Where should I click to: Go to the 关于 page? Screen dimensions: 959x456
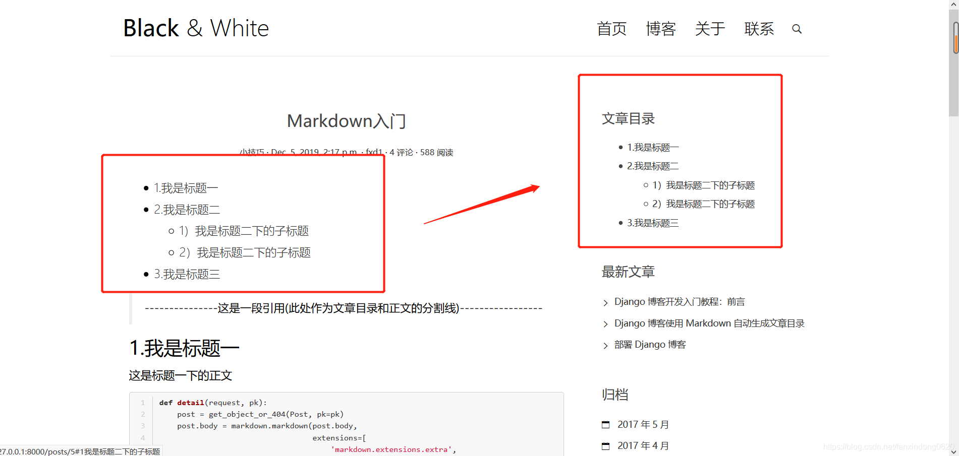pyautogui.click(x=710, y=29)
